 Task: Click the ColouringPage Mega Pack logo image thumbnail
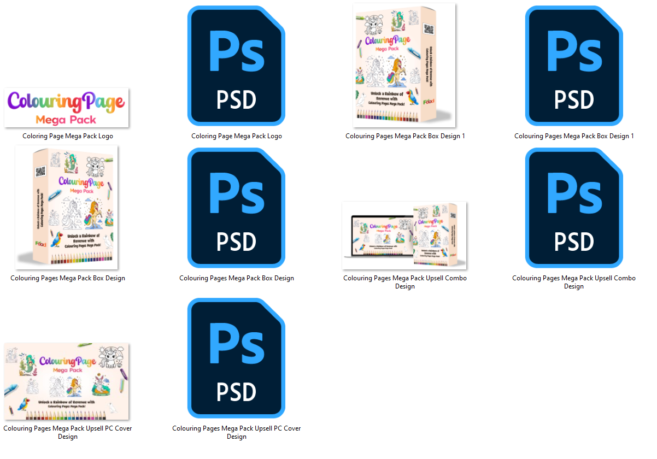tap(67, 108)
